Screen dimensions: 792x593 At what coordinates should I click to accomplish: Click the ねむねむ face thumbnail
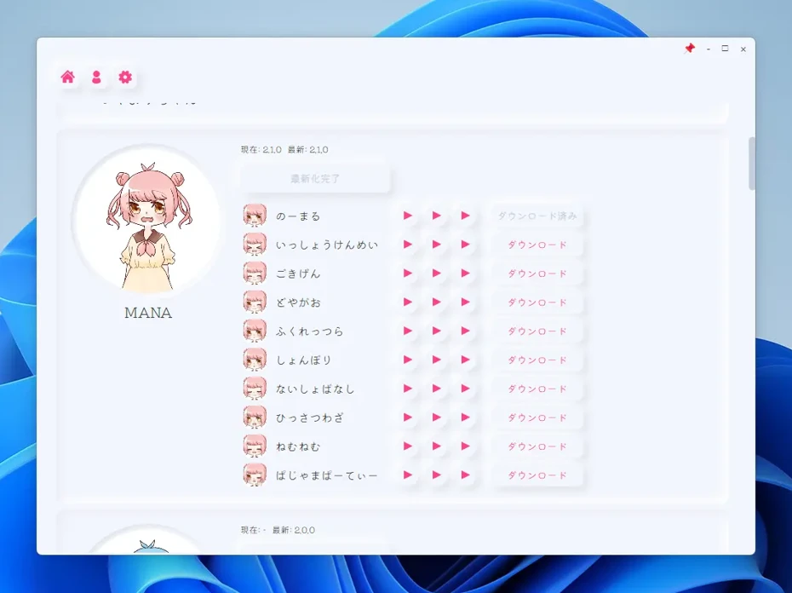tap(255, 446)
